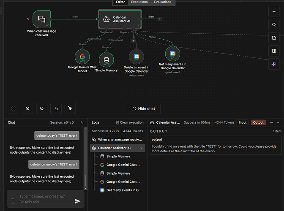Open the add node plus panel button
The image size is (284, 211).
tap(274, 12)
